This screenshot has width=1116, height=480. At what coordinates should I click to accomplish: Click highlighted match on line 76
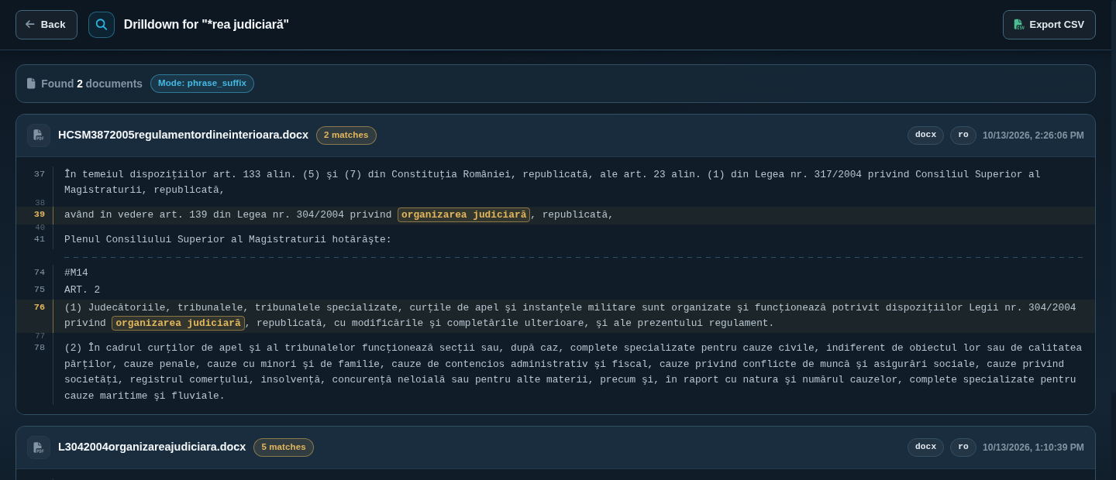pyautogui.click(x=178, y=324)
